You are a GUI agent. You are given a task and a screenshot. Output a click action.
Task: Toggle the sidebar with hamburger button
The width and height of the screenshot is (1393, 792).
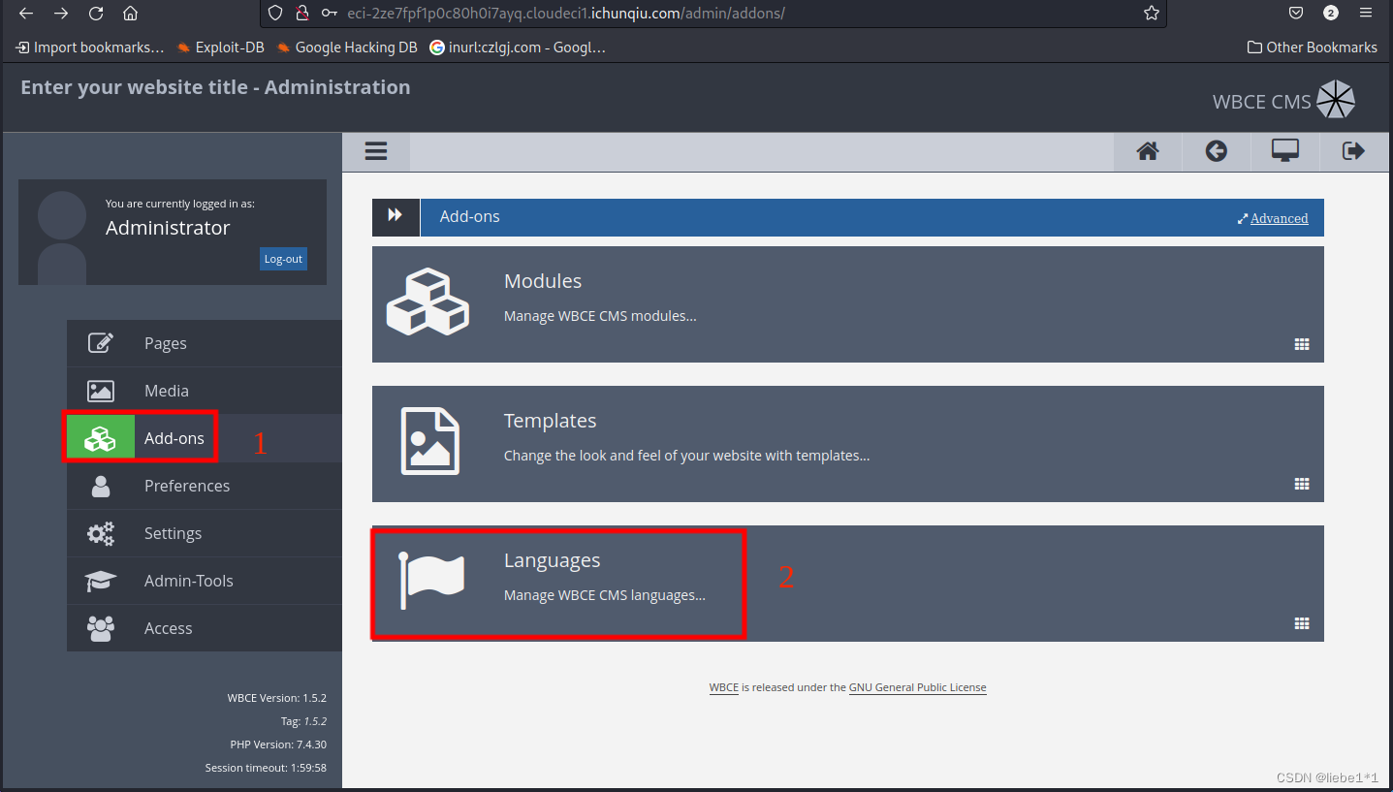click(x=376, y=151)
